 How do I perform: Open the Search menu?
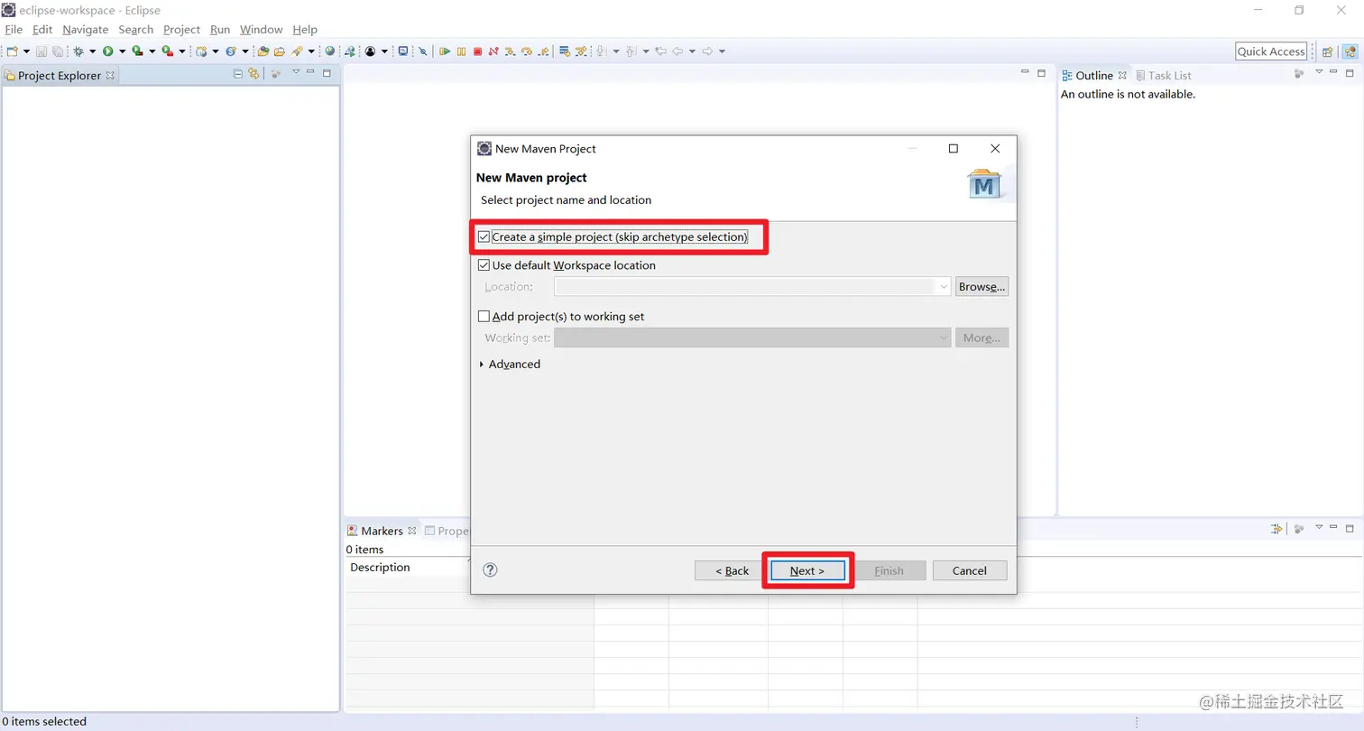(136, 30)
